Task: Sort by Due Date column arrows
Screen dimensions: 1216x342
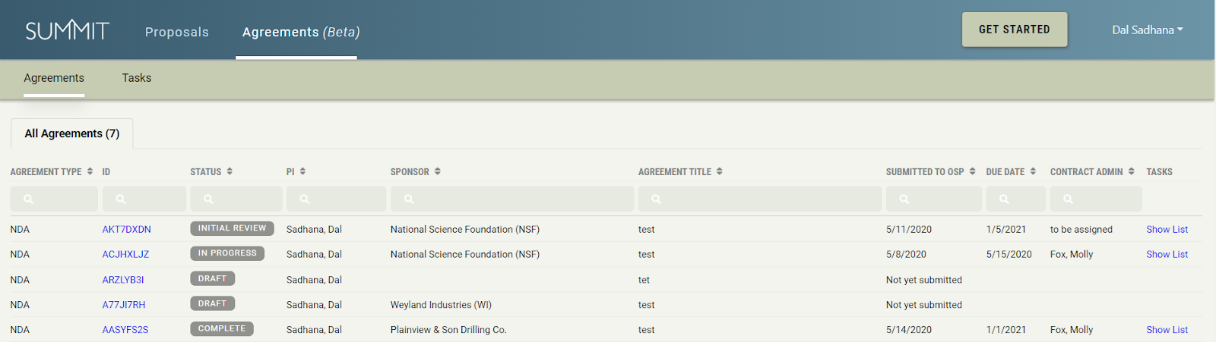Action: tap(1033, 171)
